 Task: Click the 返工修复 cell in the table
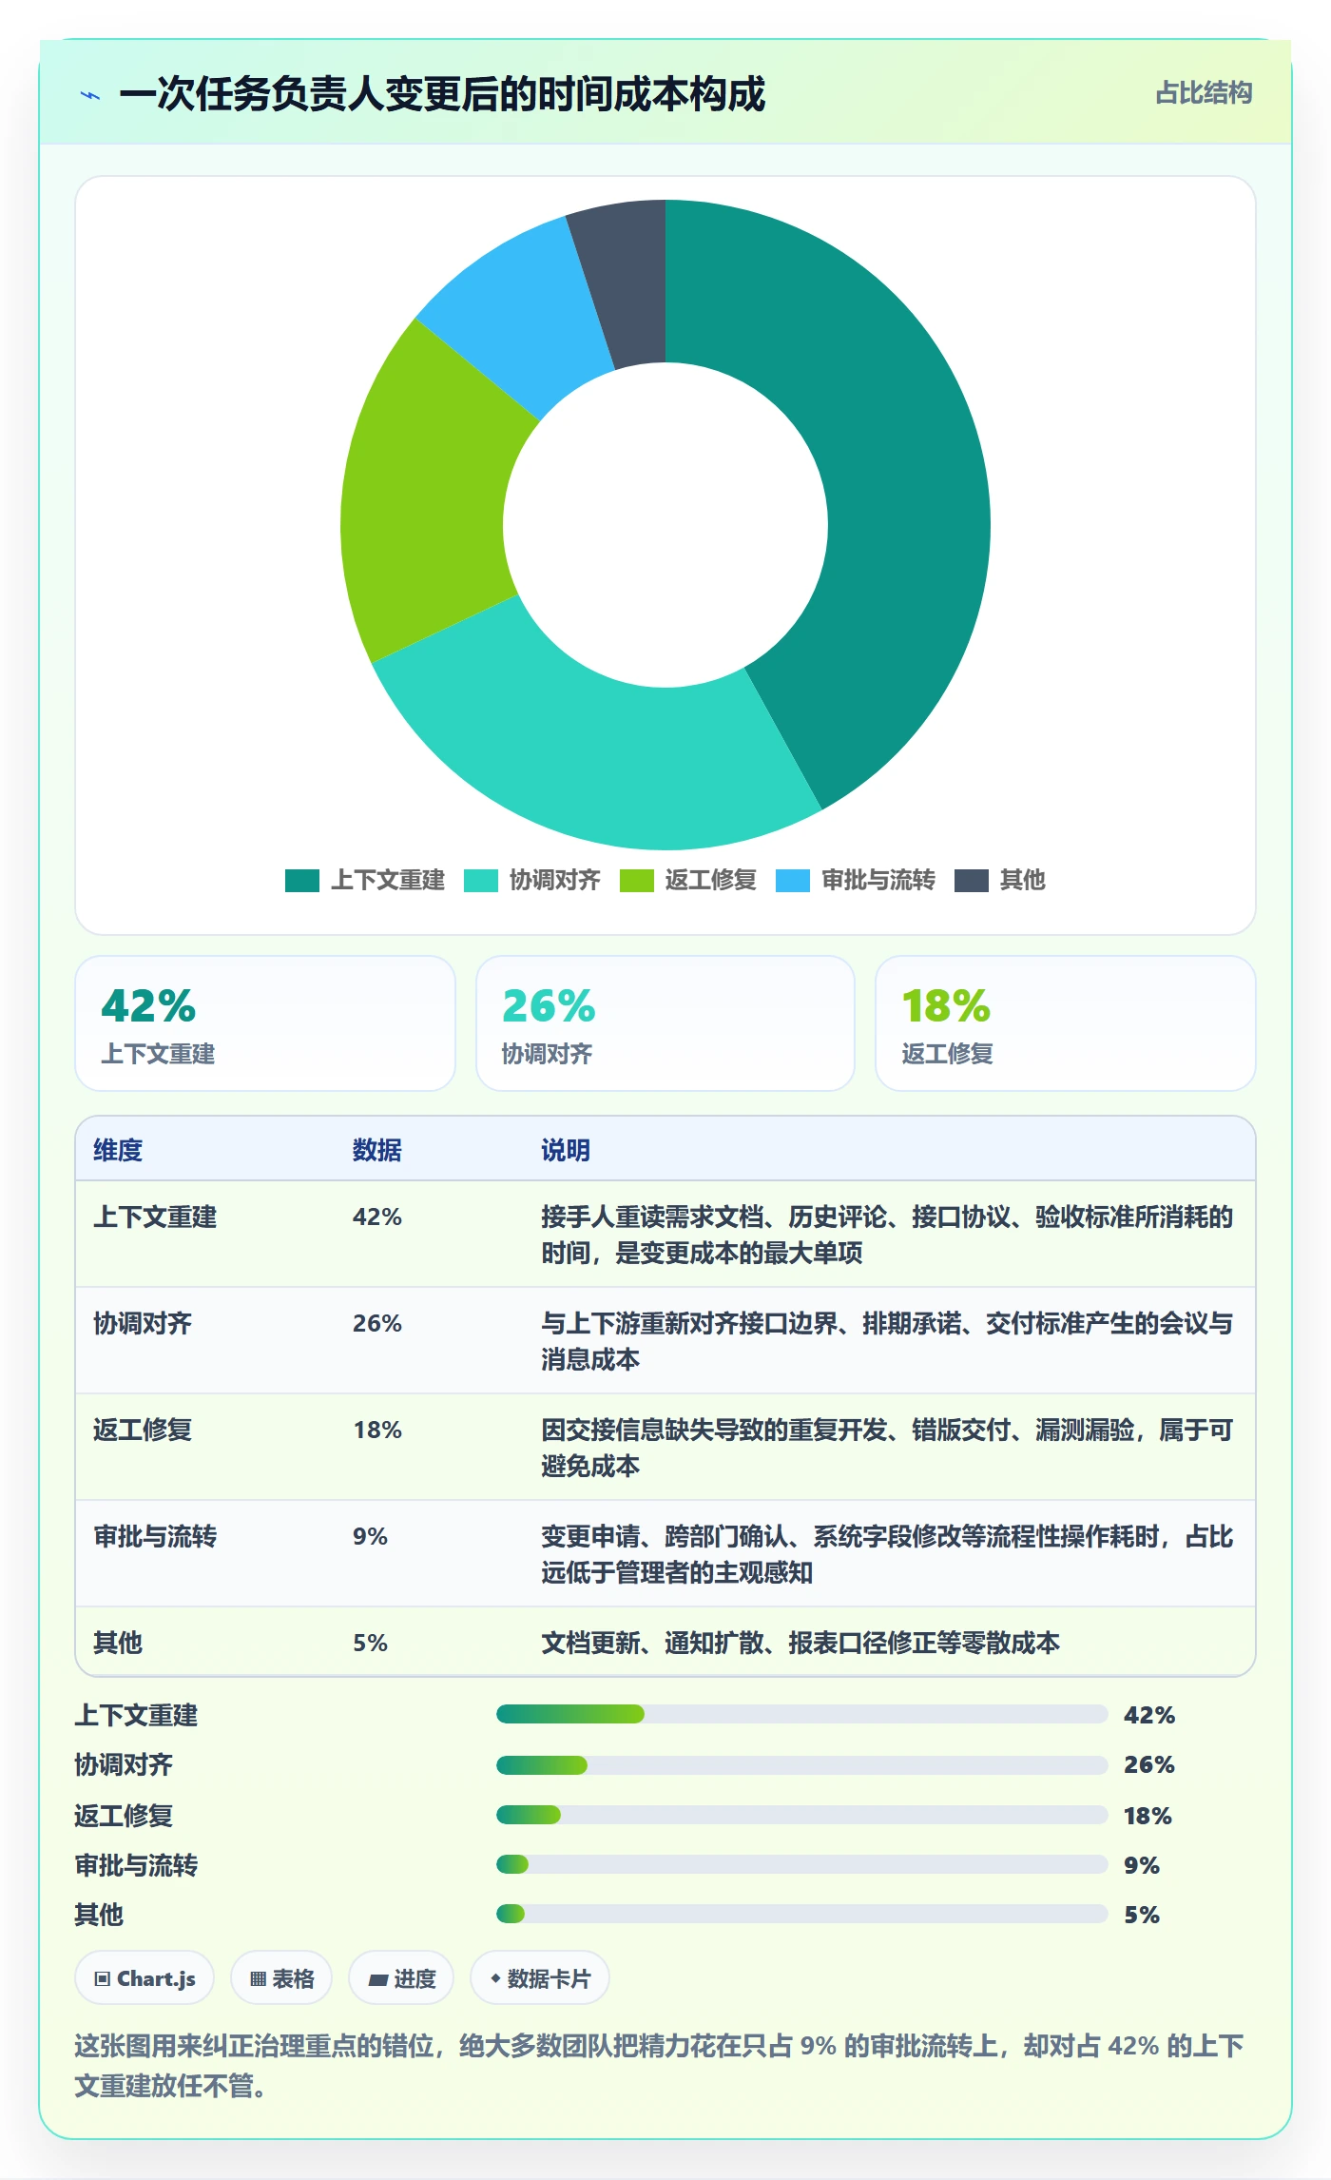pyautogui.click(x=143, y=1431)
